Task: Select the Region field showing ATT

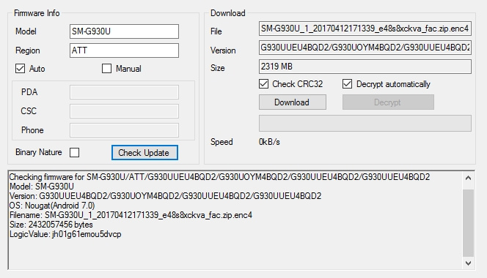Action: coord(124,50)
